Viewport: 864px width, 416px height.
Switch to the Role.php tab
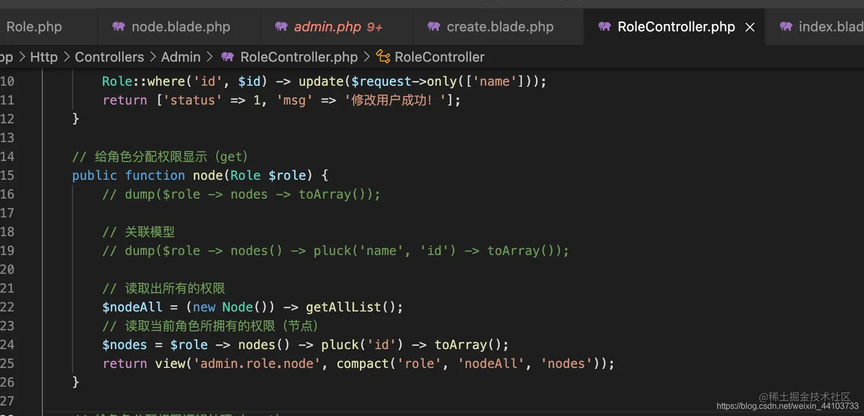(34, 27)
